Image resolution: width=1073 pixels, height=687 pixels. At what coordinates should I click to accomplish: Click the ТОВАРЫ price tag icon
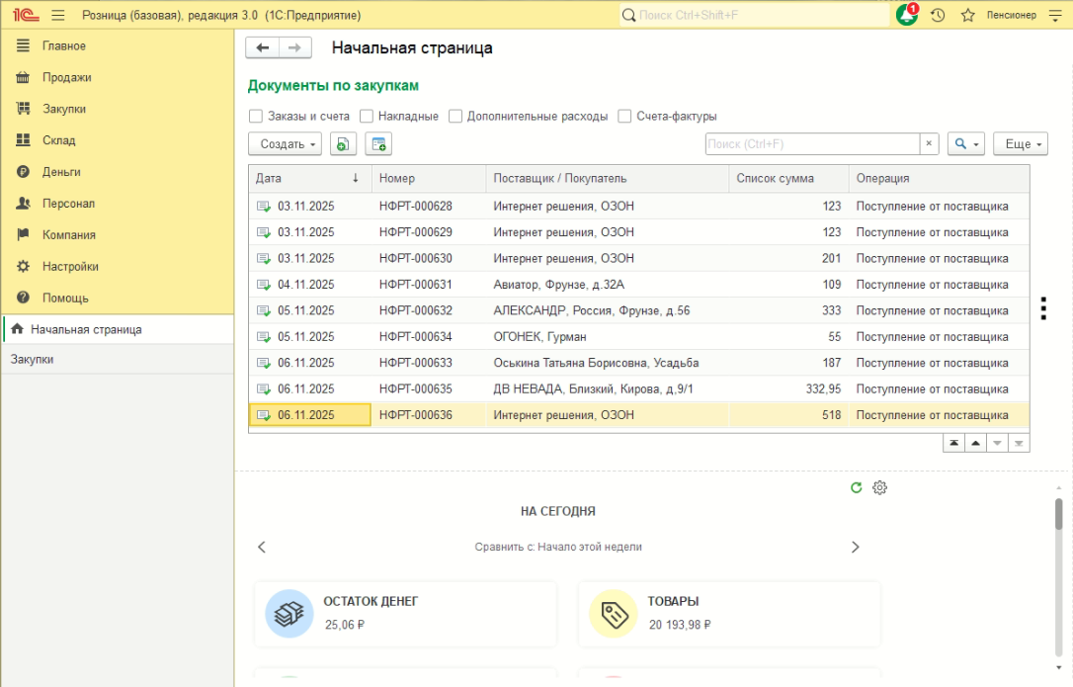click(614, 614)
